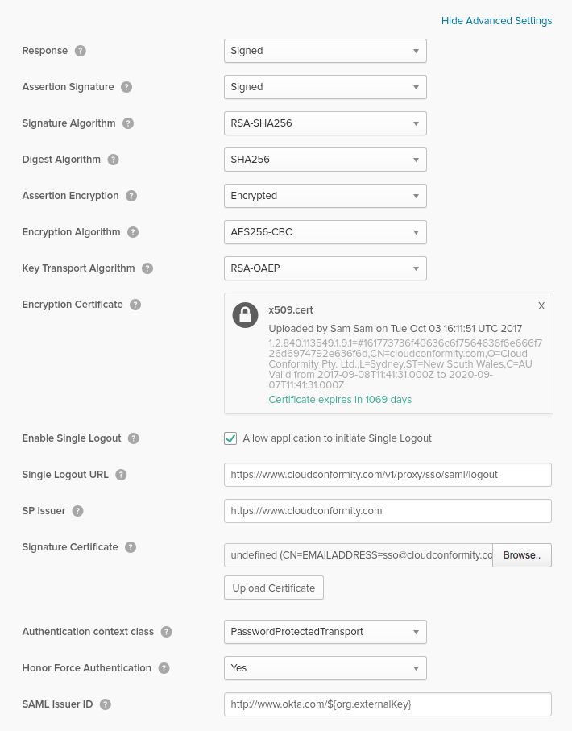This screenshot has width=572, height=731.
Task: Click help icon next to Honor Force Authentication
Action: [x=164, y=668]
